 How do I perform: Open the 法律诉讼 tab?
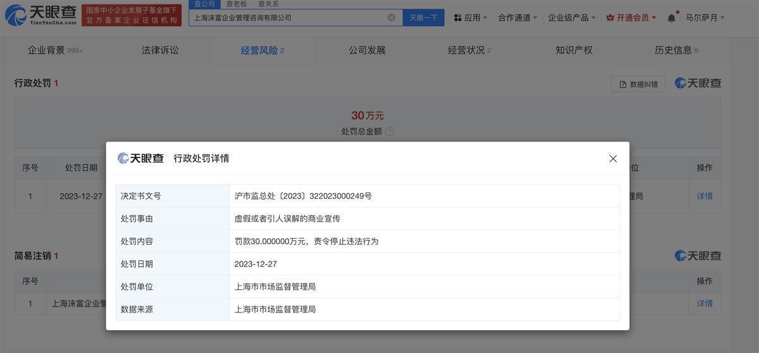click(160, 50)
